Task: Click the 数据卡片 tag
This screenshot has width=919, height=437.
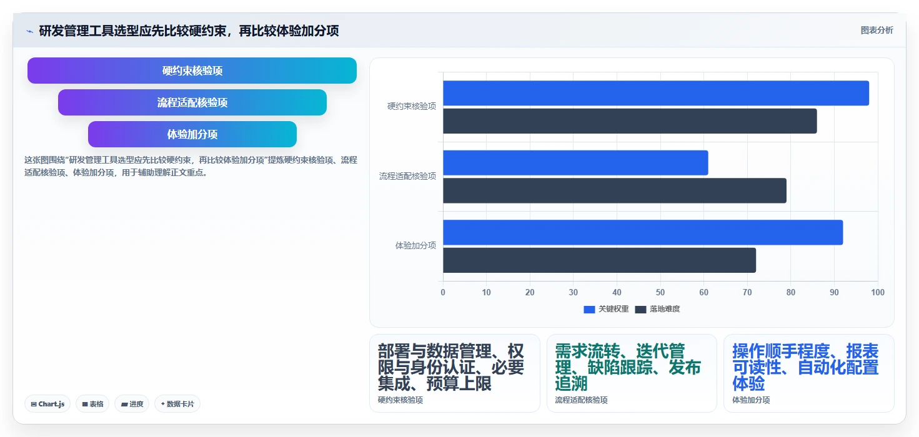Action: (177, 404)
